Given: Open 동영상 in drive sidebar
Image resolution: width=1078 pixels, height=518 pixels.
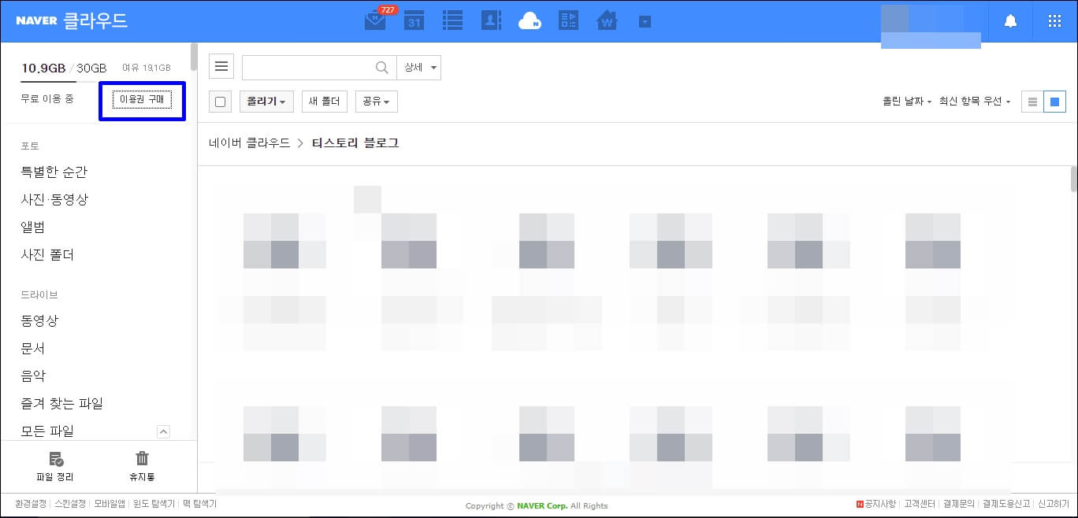Looking at the screenshot, I should (x=39, y=321).
